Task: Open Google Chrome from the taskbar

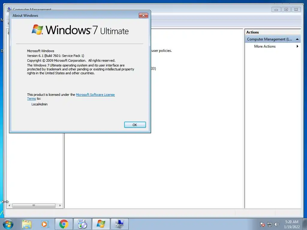Action: (64, 224)
